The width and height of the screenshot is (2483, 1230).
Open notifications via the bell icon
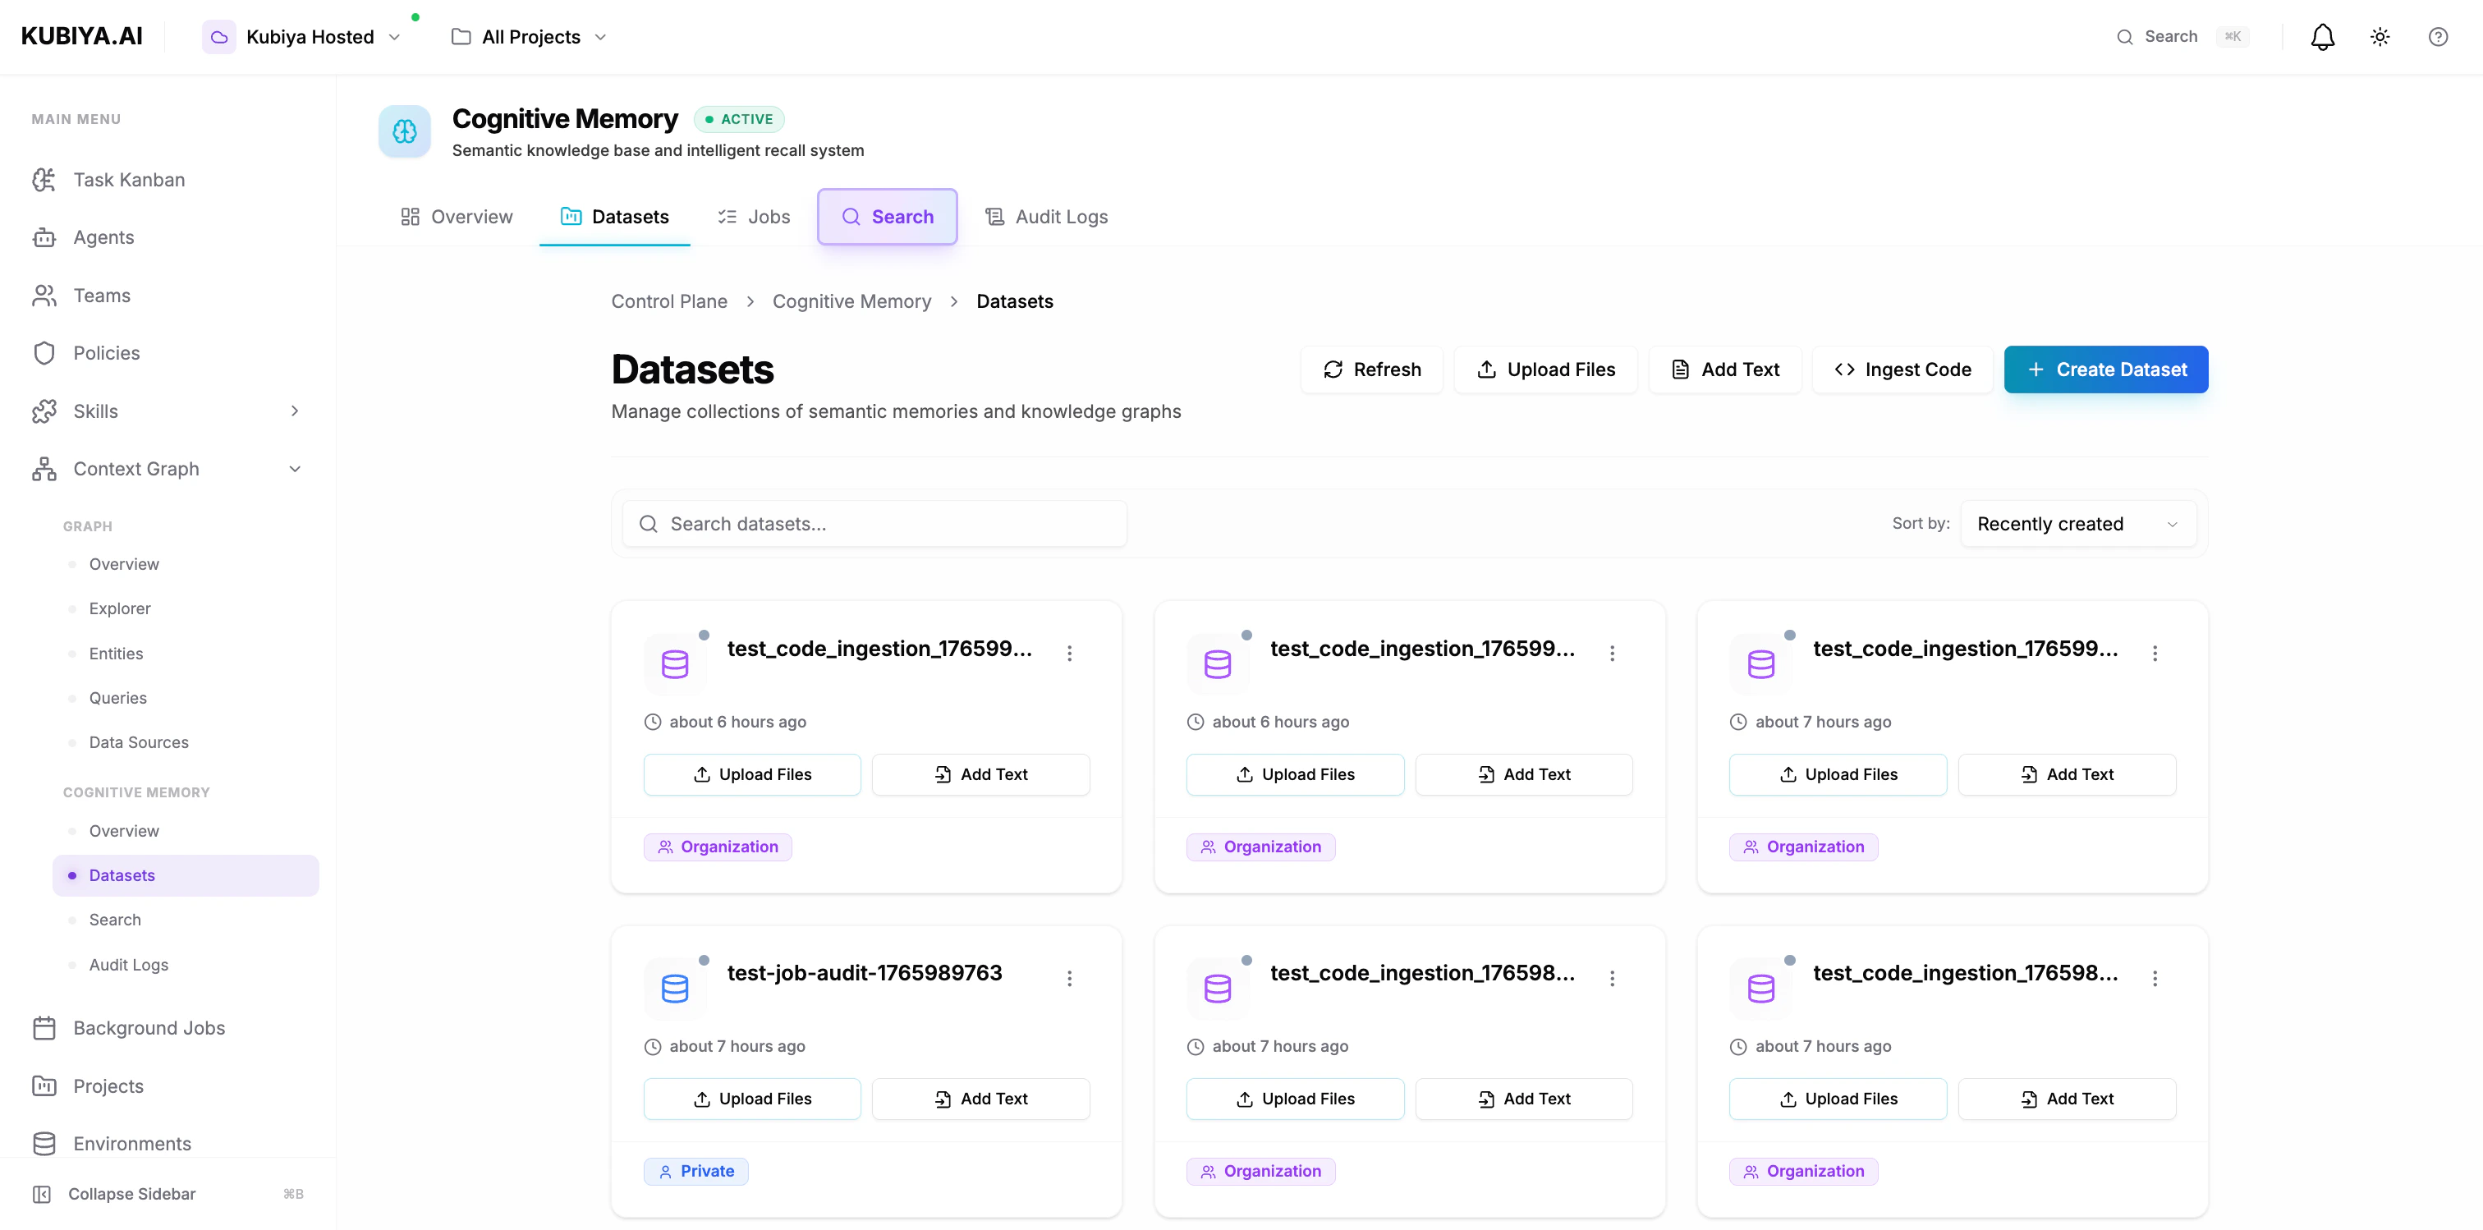tap(2322, 35)
